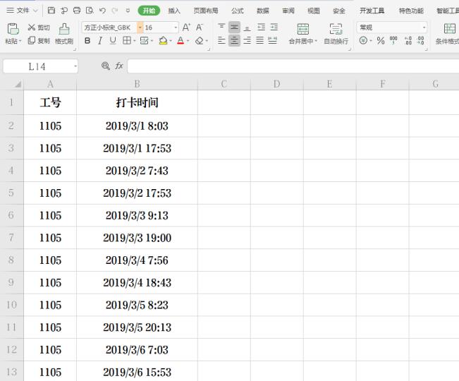Toggle horizontal center alignment

[x=234, y=40]
